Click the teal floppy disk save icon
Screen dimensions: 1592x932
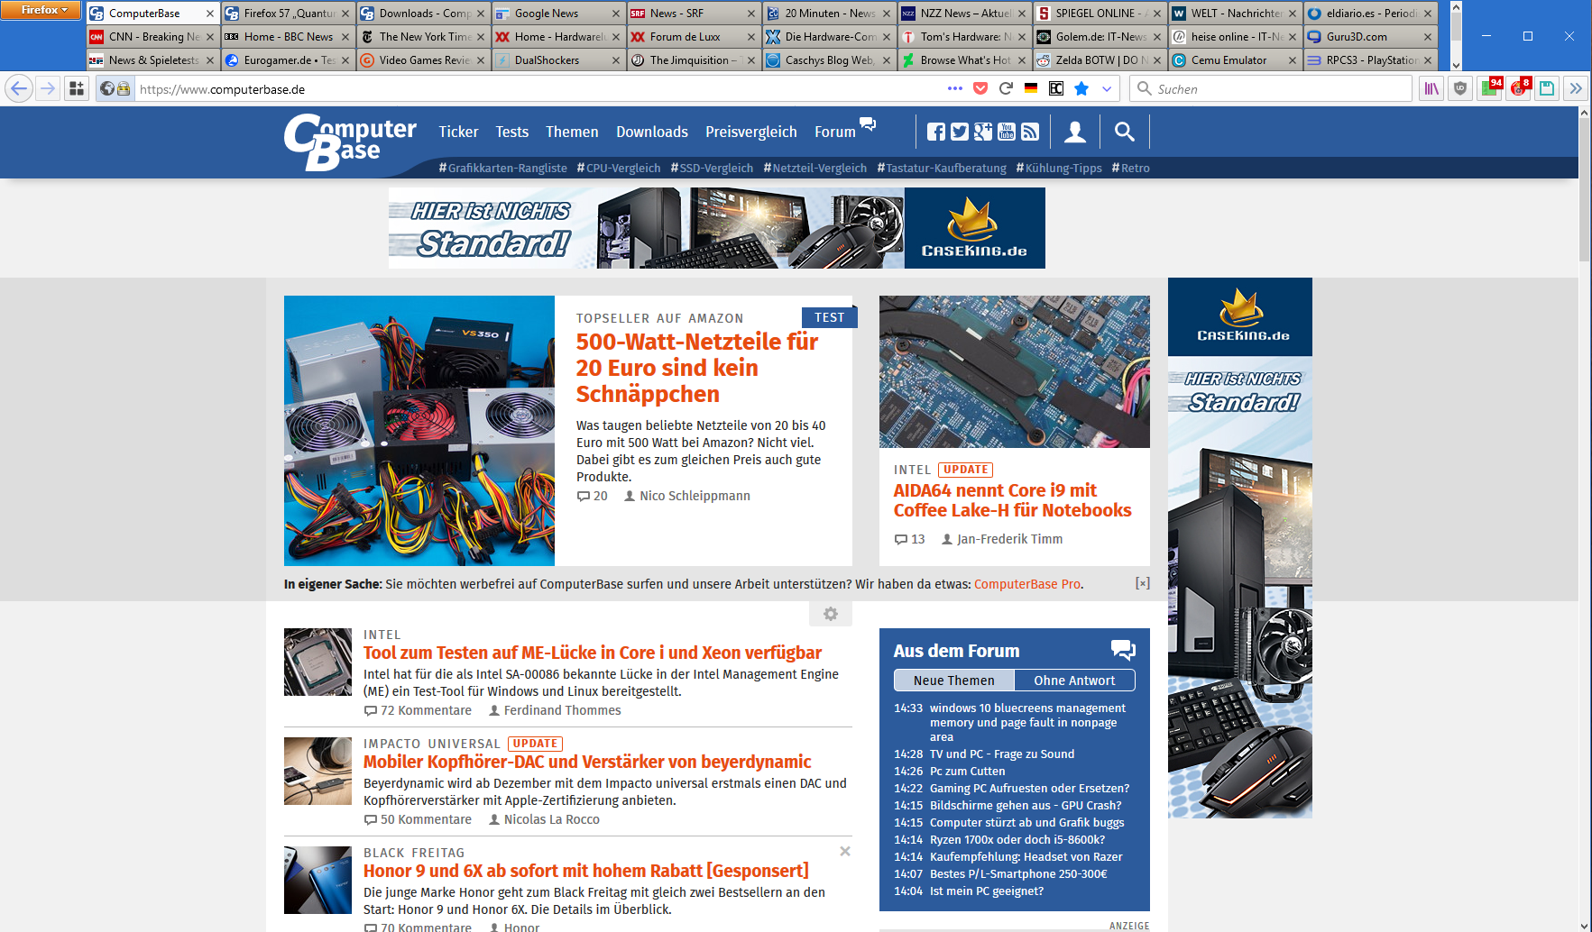coord(1547,88)
